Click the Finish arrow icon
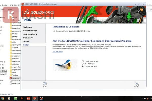Viewport: 152px width, 101px height. 136,84
